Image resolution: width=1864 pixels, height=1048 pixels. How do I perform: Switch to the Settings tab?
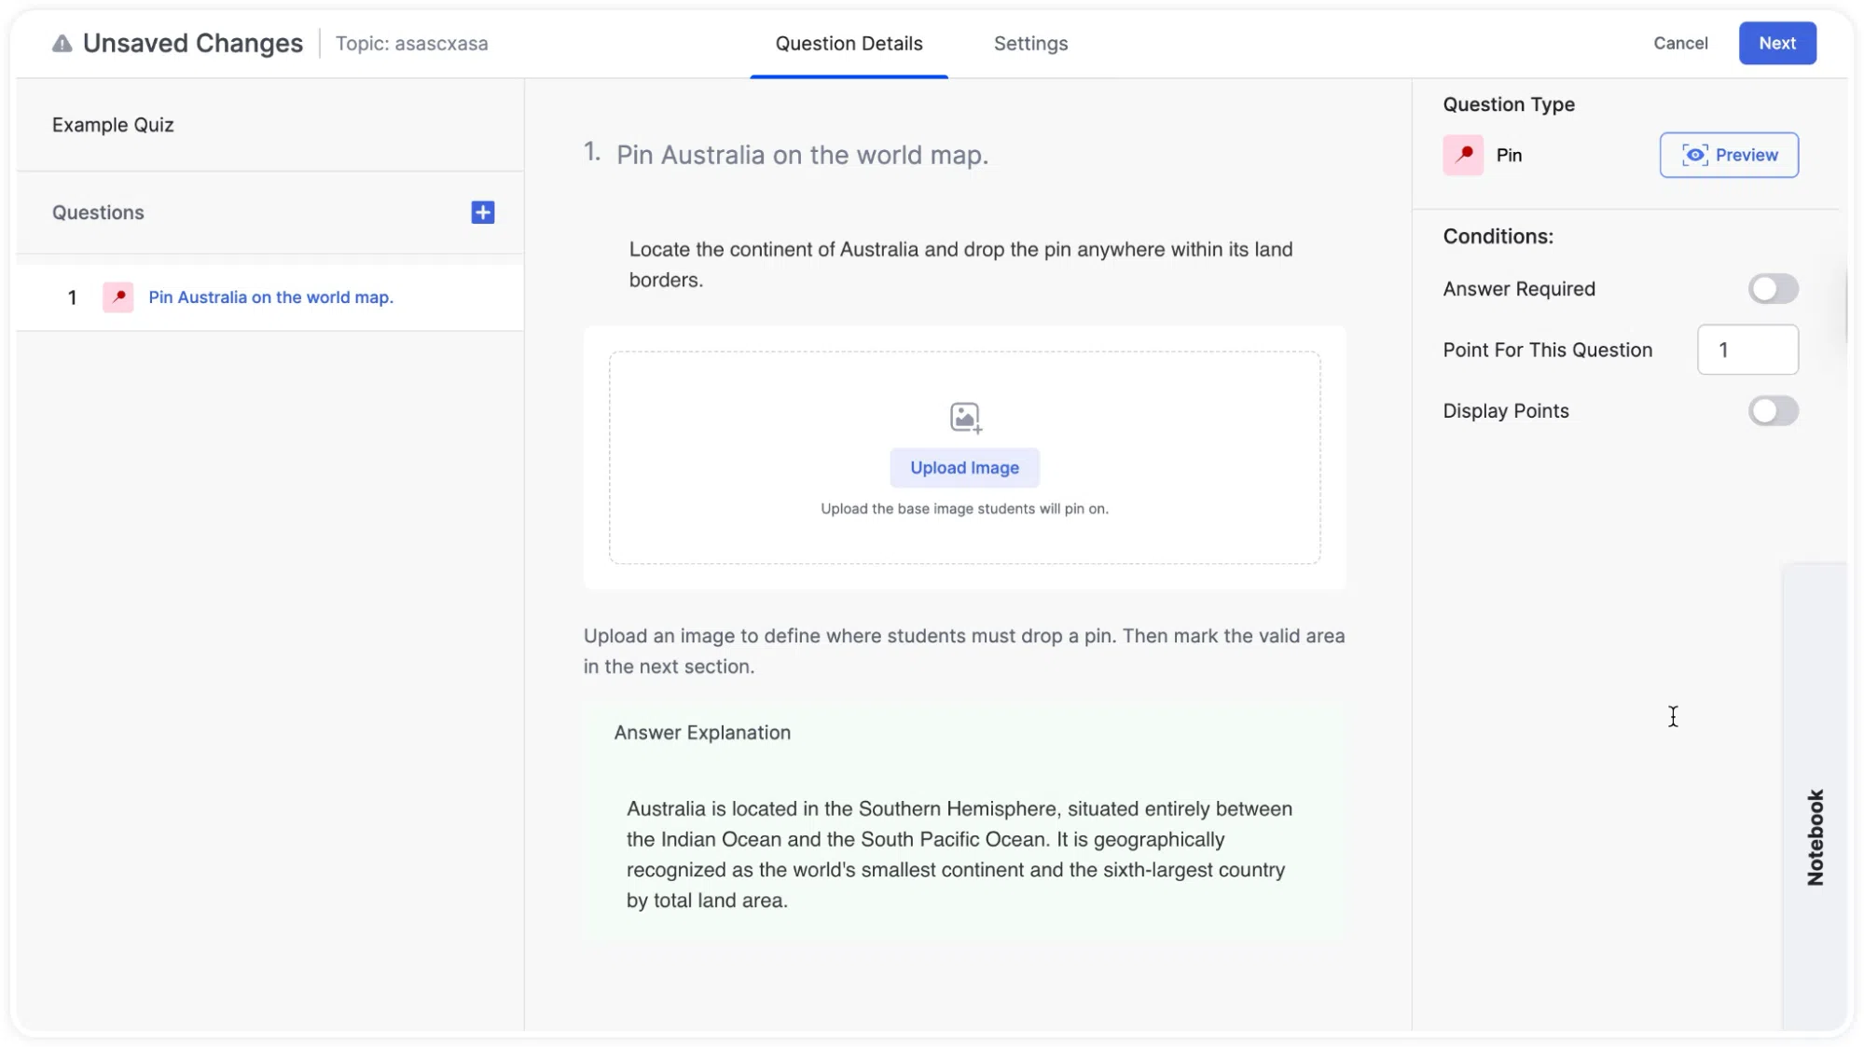(x=1030, y=43)
